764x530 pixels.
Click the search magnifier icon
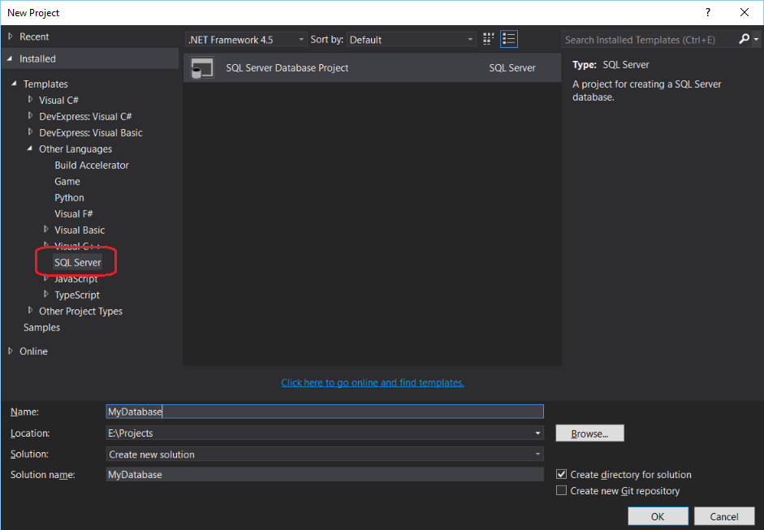click(x=745, y=39)
